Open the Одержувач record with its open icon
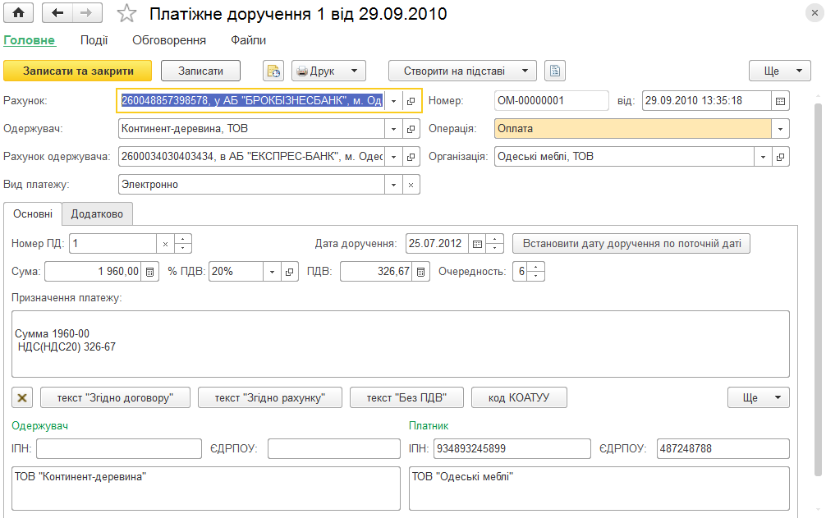826x523 pixels. click(411, 129)
